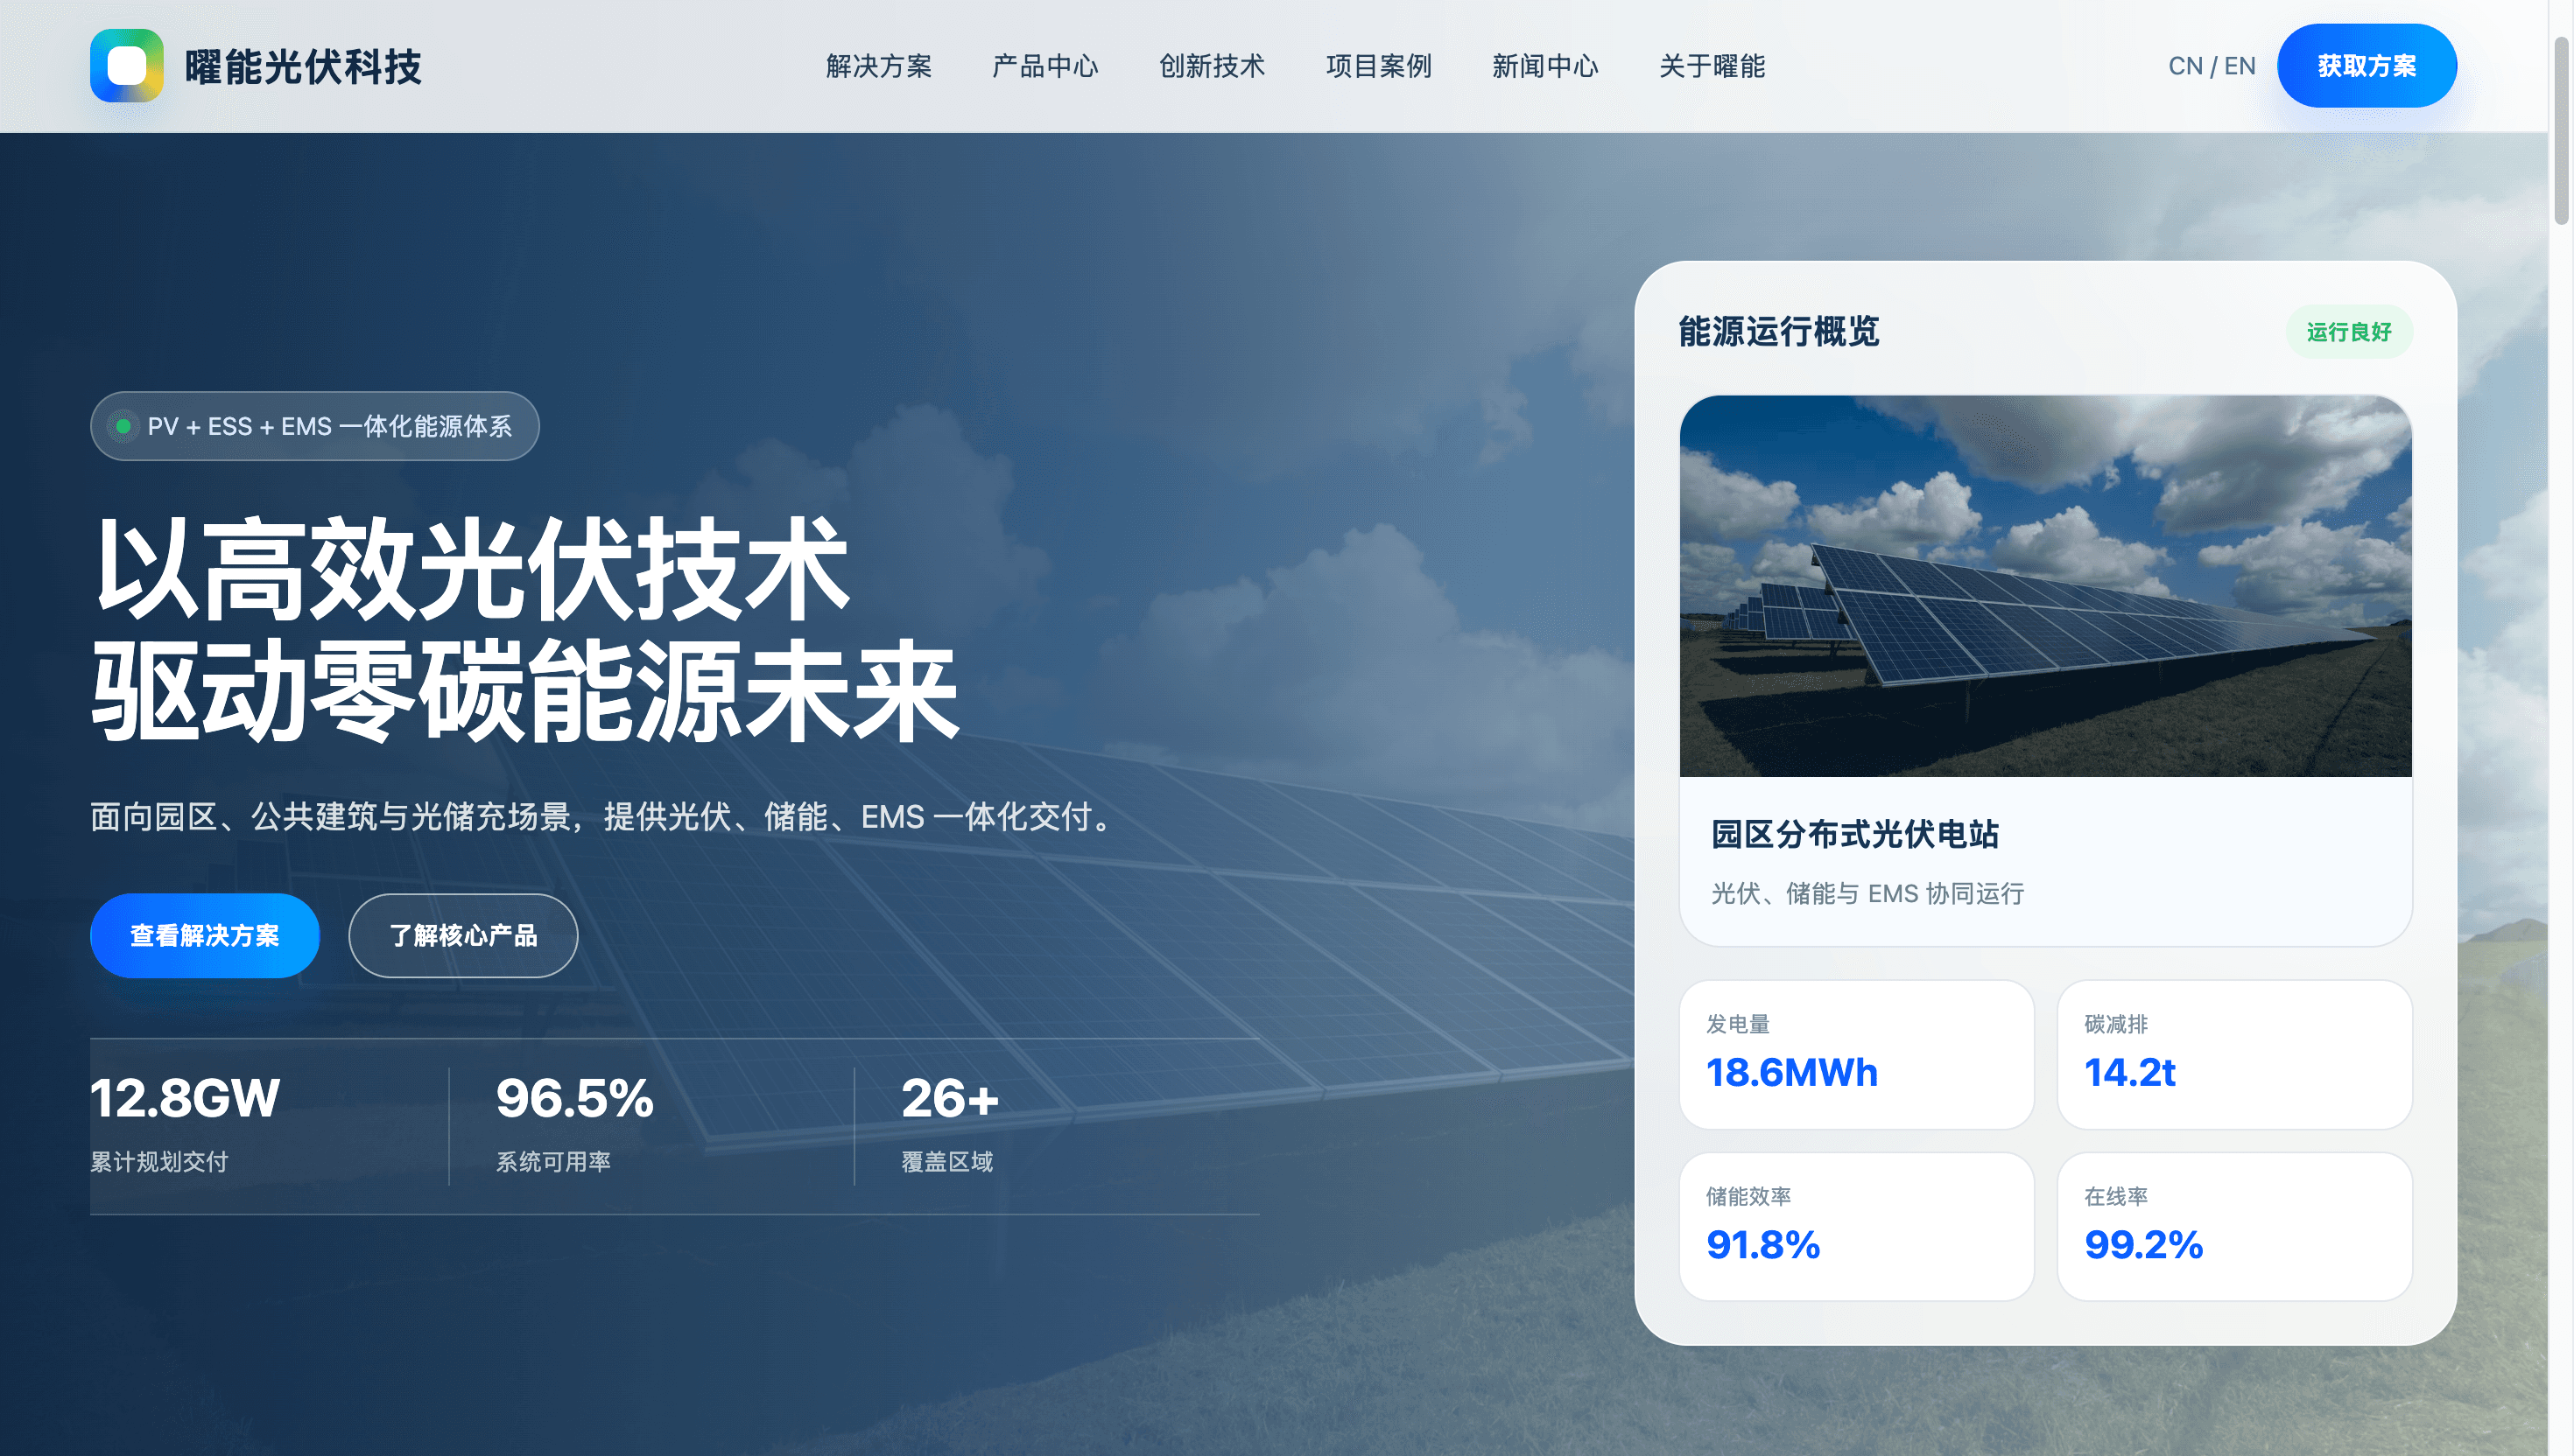
Task: Click the 26+ statistic
Action: point(951,1098)
